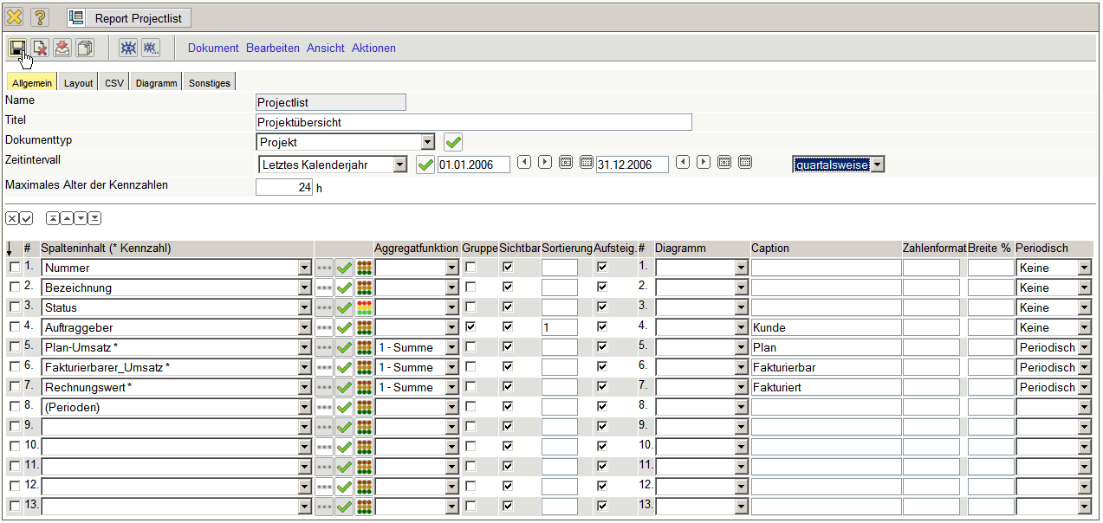Click the help question mark icon
This screenshot has height=523, width=1103.
pyautogui.click(x=40, y=17)
